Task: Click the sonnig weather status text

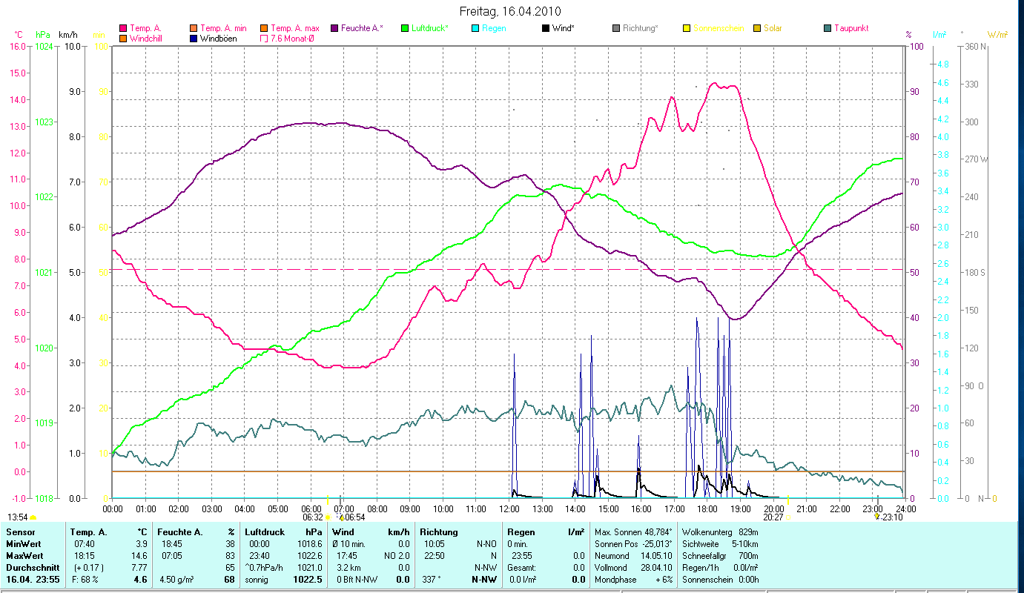Action: pyautogui.click(x=257, y=580)
